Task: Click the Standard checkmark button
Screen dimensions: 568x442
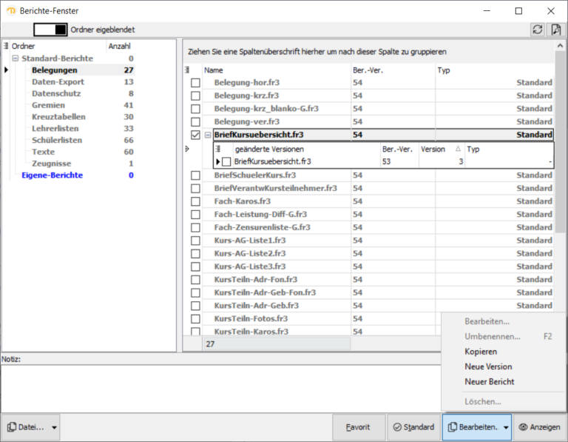Action: tap(413, 427)
